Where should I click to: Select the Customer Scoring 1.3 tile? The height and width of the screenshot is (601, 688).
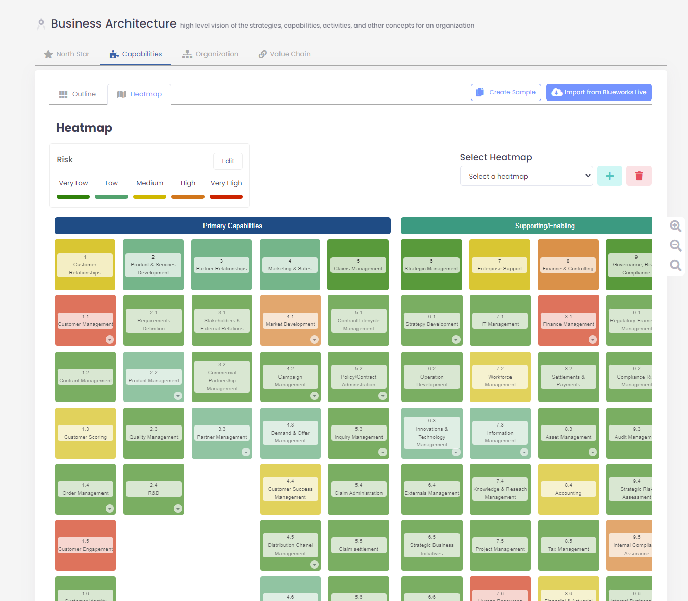coord(85,433)
